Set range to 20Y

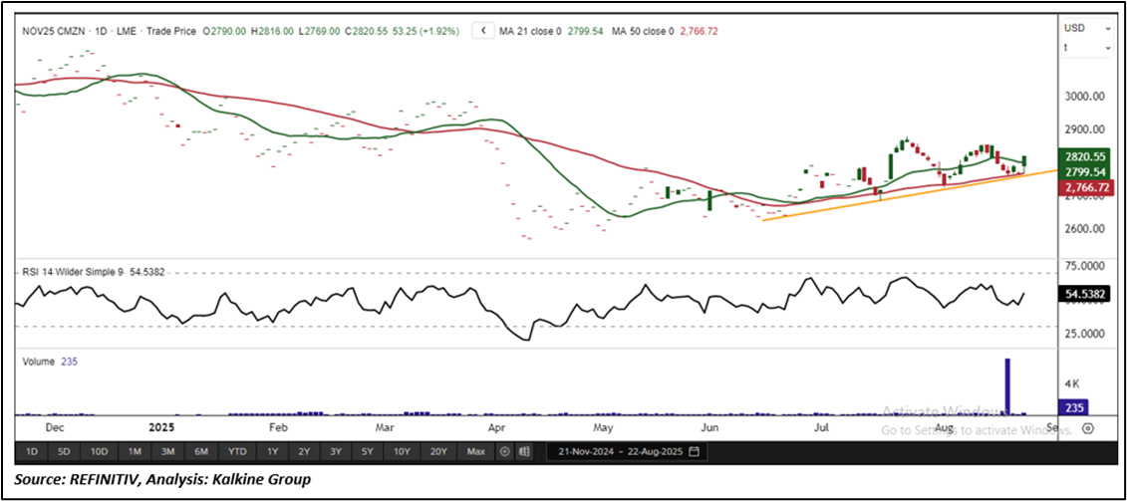click(x=438, y=452)
